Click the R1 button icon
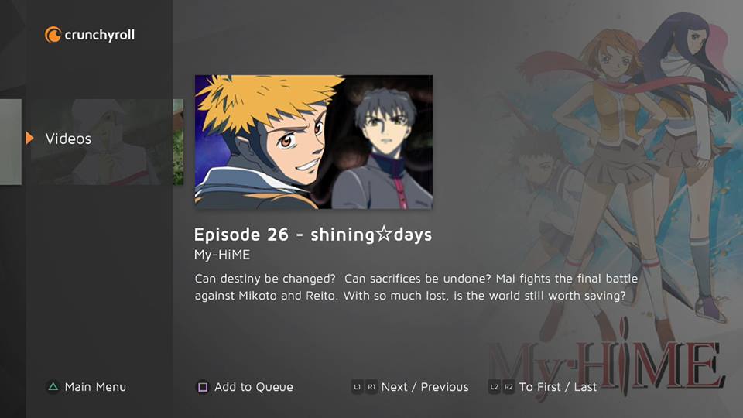The image size is (743, 418). pos(371,387)
